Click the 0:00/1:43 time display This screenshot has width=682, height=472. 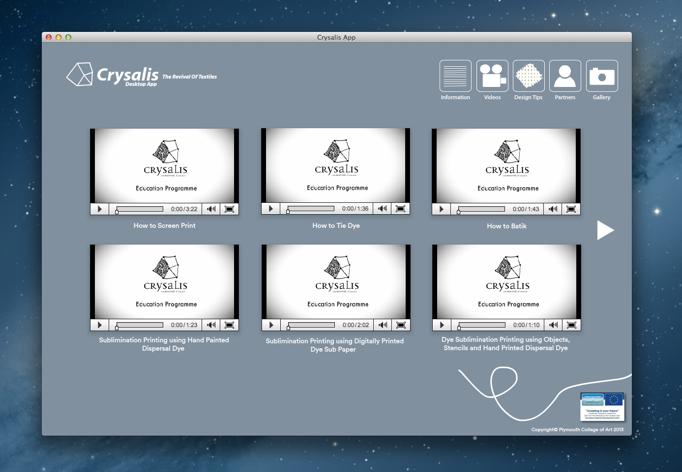(x=526, y=209)
